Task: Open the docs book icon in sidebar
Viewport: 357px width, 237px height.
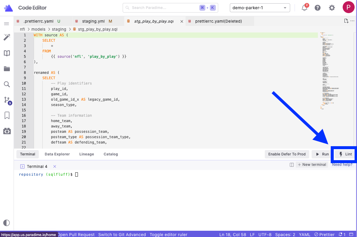Action: tap(7, 53)
